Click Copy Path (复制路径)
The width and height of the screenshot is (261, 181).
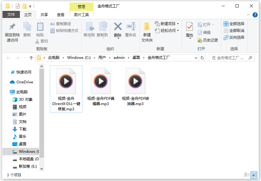[61, 24]
